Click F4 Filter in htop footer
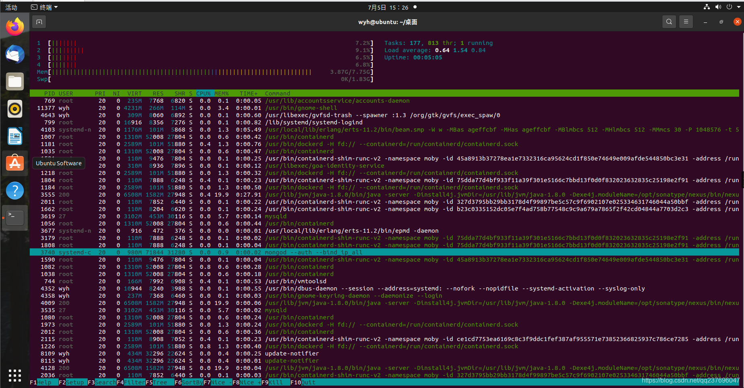The width and height of the screenshot is (744, 388). (131, 382)
